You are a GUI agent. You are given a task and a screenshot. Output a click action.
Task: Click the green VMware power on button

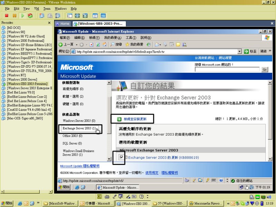click(22, 16)
